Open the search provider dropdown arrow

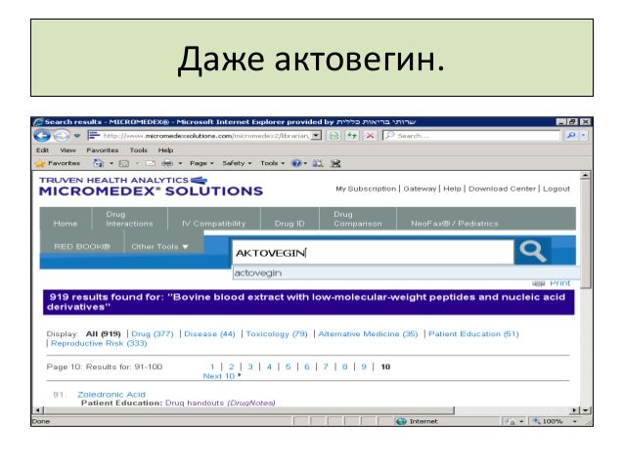coord(583,135)
